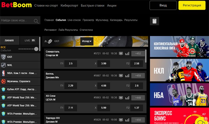Click the search magnifier icon

click(x=36, y=21)
